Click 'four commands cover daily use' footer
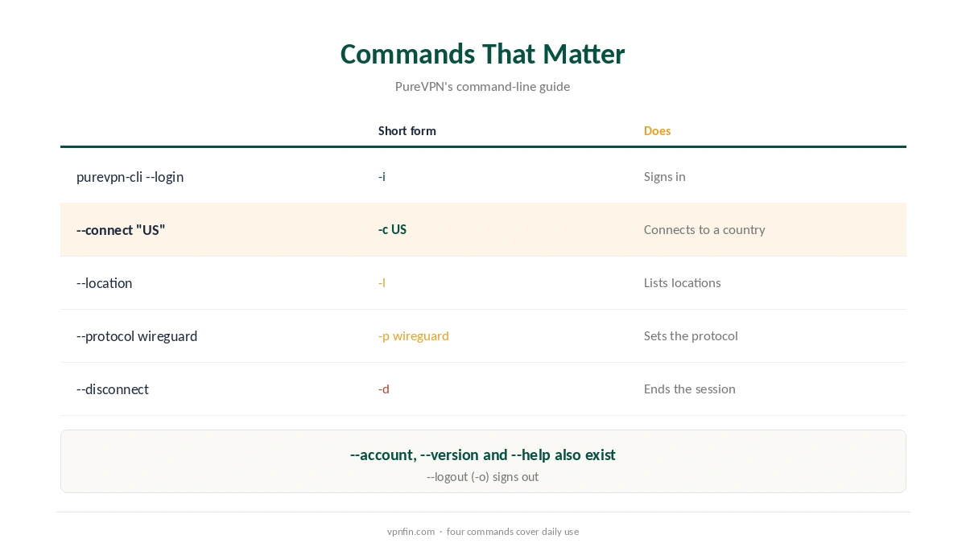This screenshot has width=966, height=547. (513, 531)
